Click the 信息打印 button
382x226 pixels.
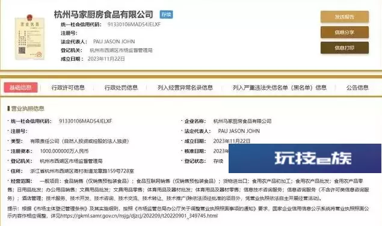pos(345,47)
